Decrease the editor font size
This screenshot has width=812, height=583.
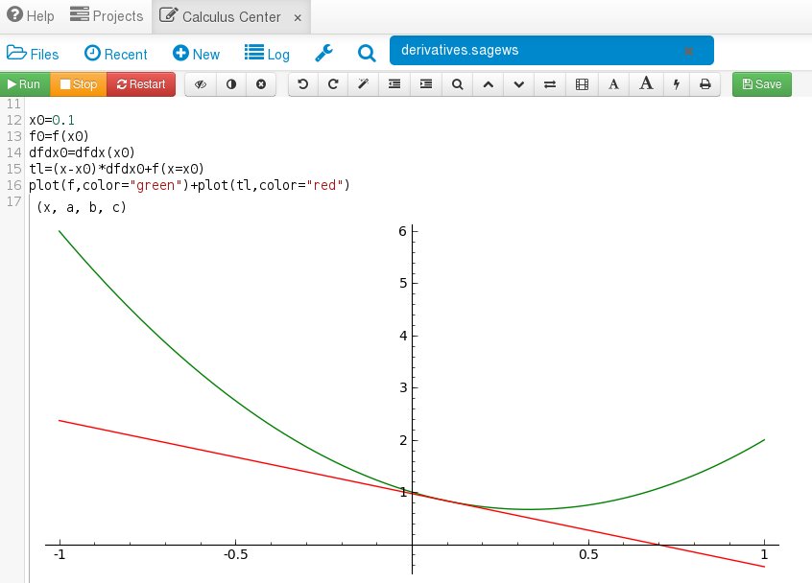[613, 84]
